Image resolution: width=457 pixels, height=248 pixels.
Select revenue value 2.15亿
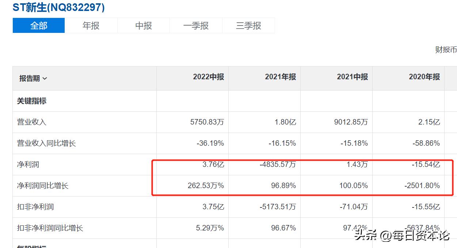click(x=429, y=122)
